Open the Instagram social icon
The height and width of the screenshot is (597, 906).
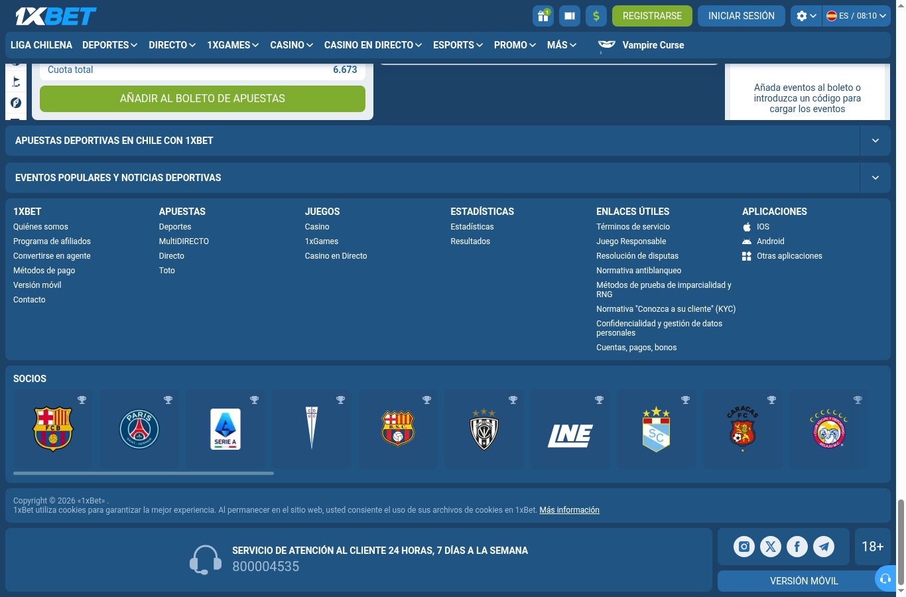(744, 547)
